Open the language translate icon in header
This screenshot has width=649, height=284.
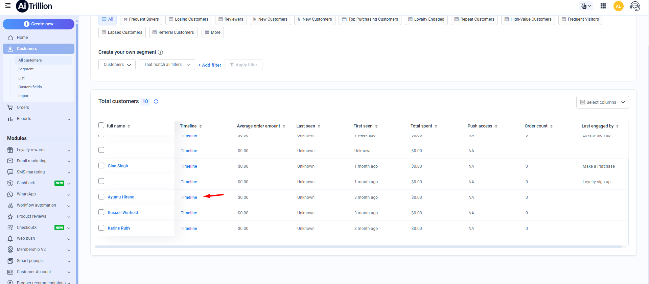coord(586,6)
